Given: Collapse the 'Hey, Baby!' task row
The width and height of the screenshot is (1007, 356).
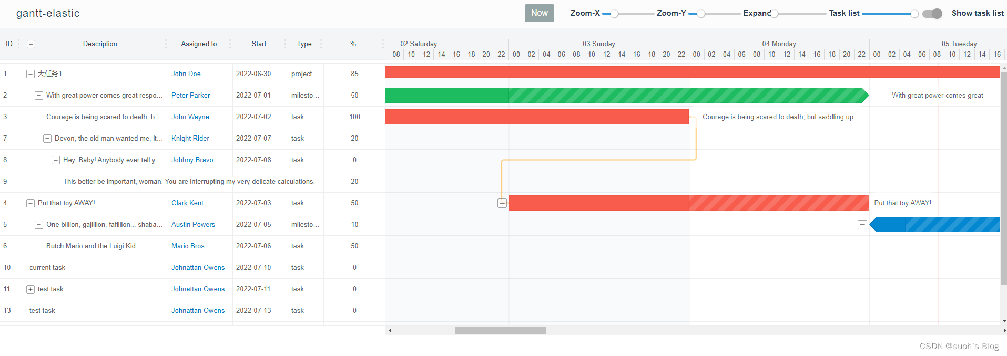Looking at the screenshot, I should 56,160.
